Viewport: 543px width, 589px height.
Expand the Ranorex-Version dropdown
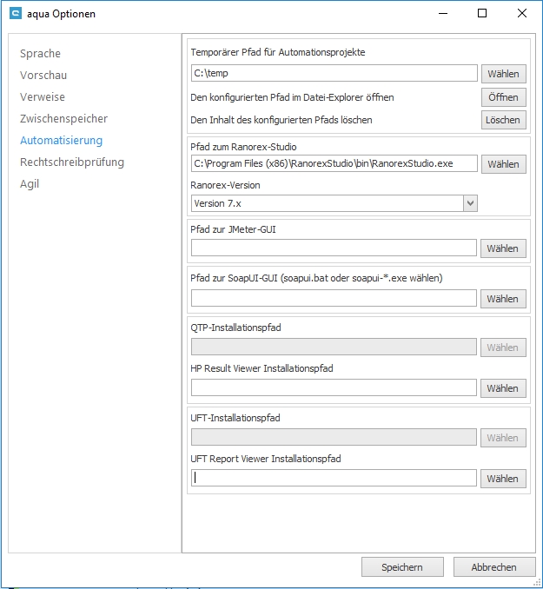(470, 203)
